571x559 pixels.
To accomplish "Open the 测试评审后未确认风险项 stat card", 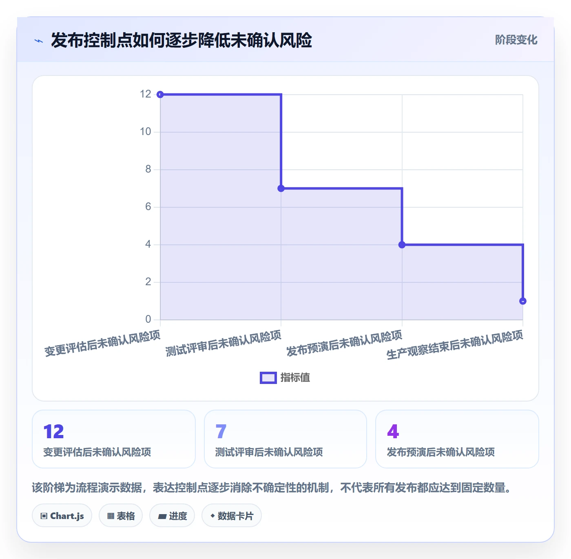I will (285, 439).
